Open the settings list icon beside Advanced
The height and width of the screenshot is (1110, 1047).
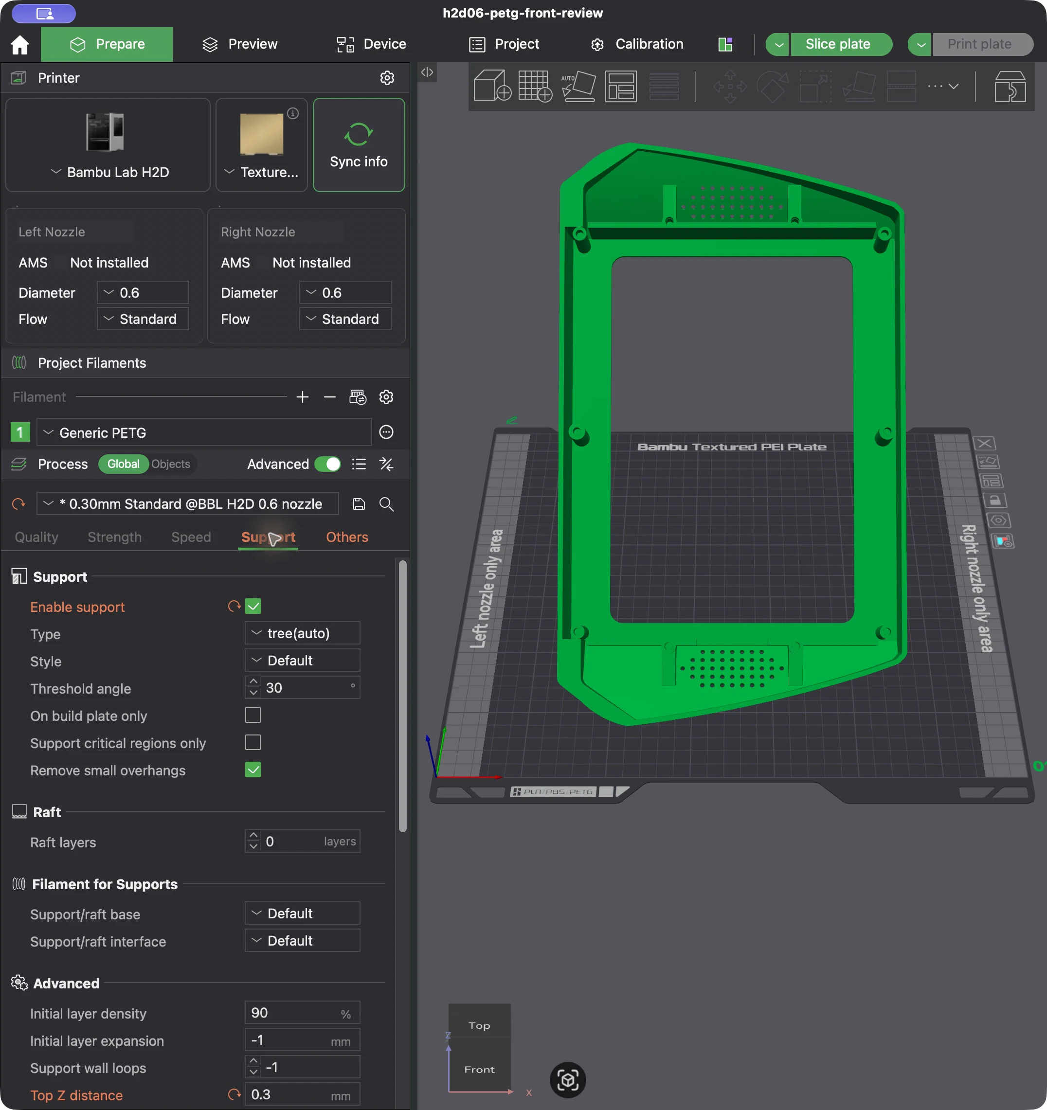point(359,464)
